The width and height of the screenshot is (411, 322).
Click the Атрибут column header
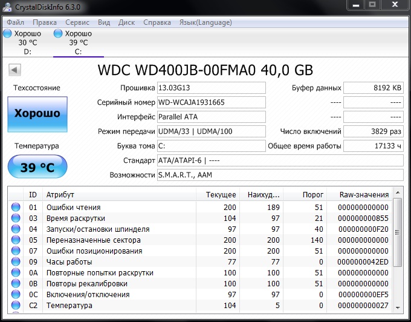tap(120, 195)
